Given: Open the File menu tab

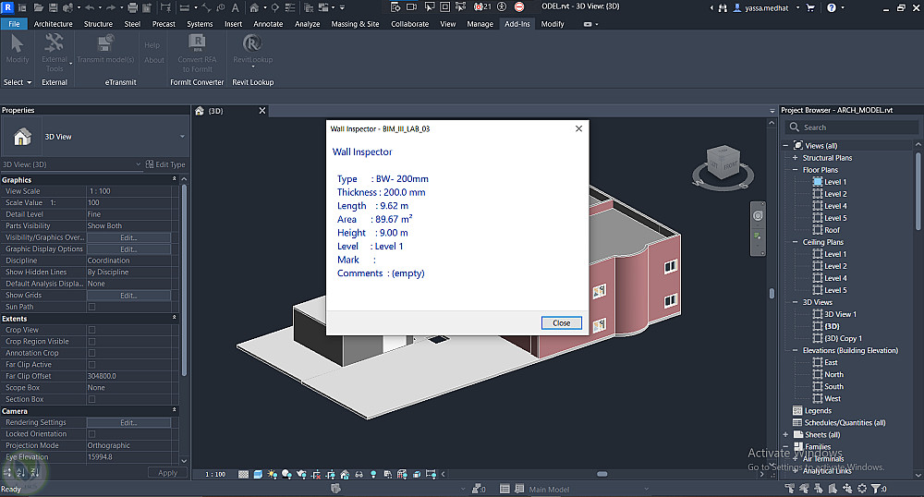Looking at the screenshot, I should coord(15,24).
